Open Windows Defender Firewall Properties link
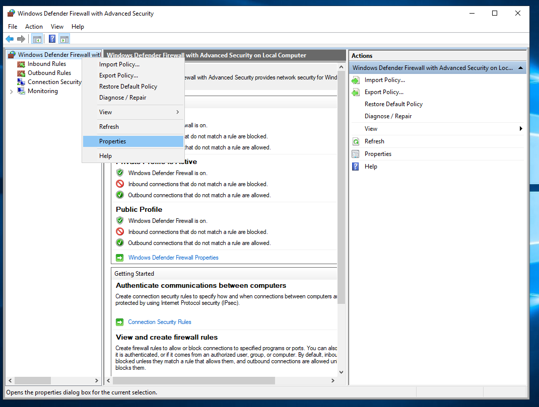The height and width of the screenshot is (407, 539). coord(173,258)
